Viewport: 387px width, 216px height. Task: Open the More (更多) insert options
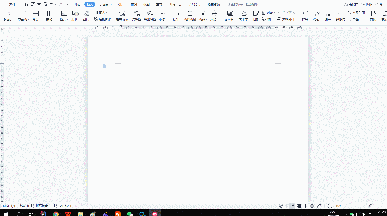(x=163, y=16)
